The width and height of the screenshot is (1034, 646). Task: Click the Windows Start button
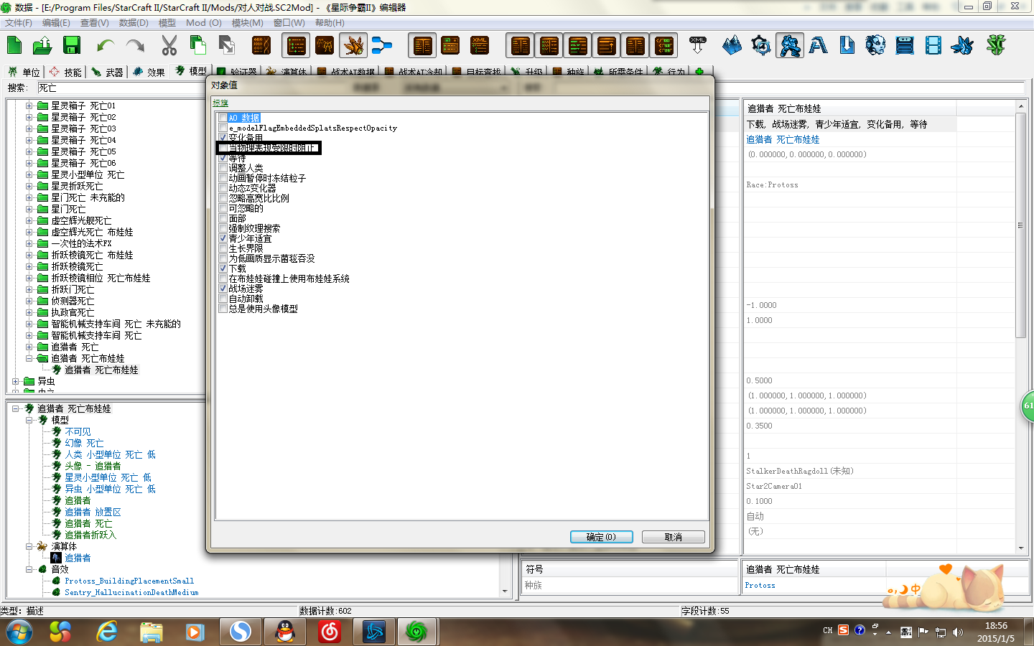pyautogui.click(x=19, y=632)
